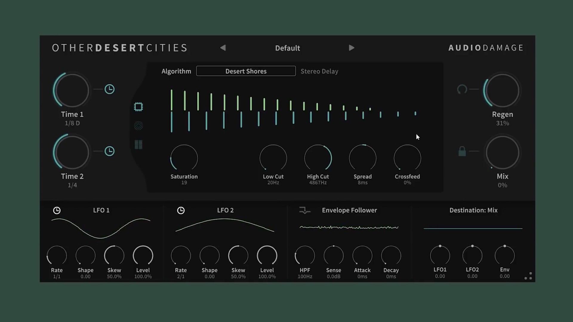Click the Destination LFO1 amount knob
573x322 pixels.
[x=440, y=255]
